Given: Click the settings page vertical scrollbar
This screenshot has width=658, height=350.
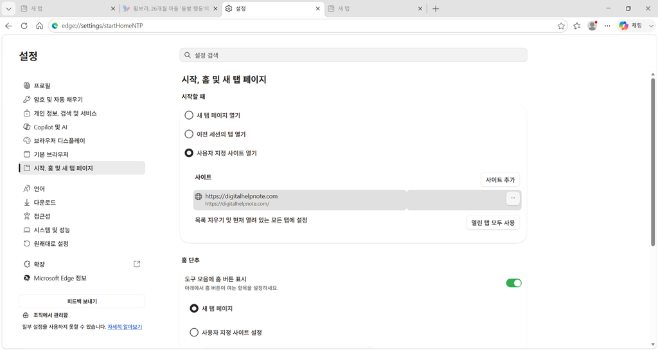Looking at the screenshot, I should coord(653,161).
